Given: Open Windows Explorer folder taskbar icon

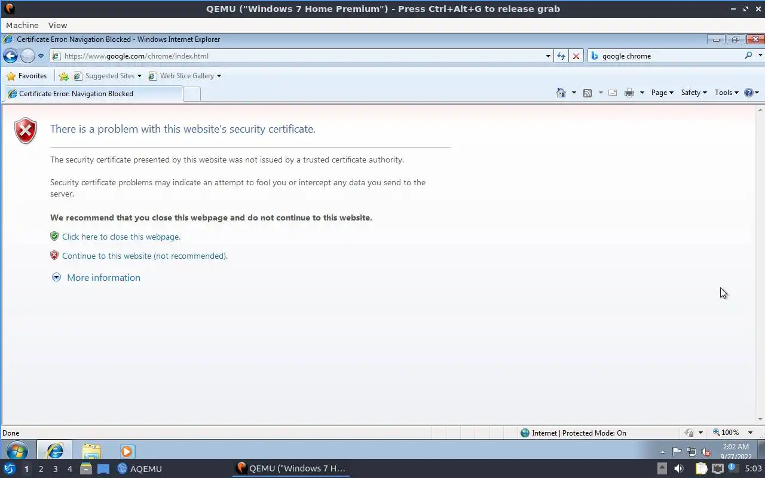Looking at the screenshot, I should click(91, 451).
